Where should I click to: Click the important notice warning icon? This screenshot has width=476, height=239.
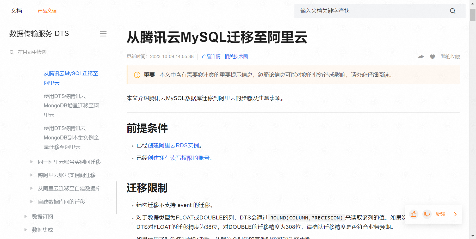point(137,75)
